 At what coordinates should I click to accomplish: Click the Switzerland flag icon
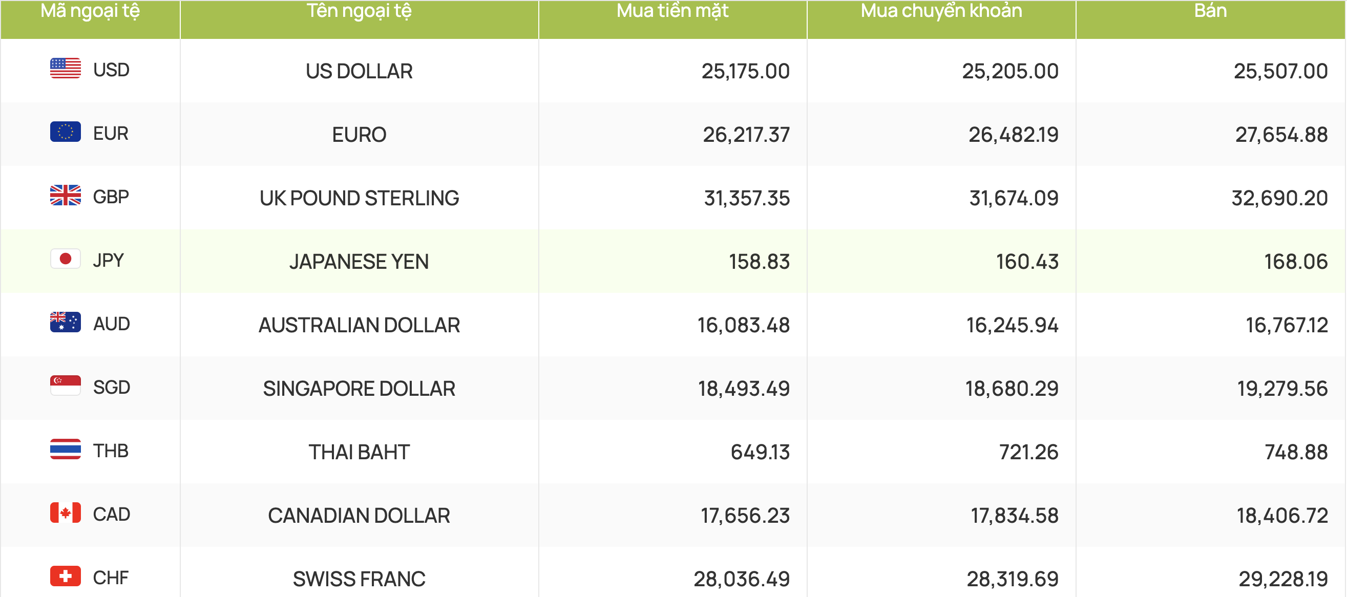coord(66,577)
